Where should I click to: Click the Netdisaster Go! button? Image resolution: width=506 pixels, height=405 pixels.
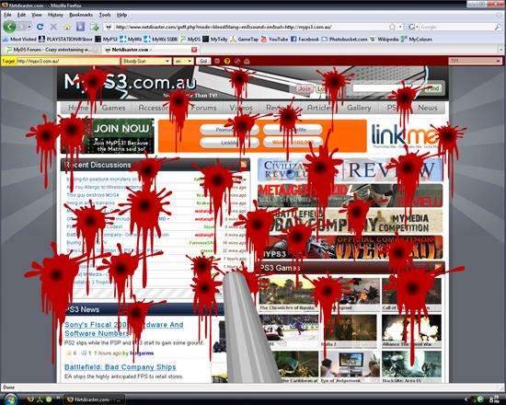(x=203, y=61)
